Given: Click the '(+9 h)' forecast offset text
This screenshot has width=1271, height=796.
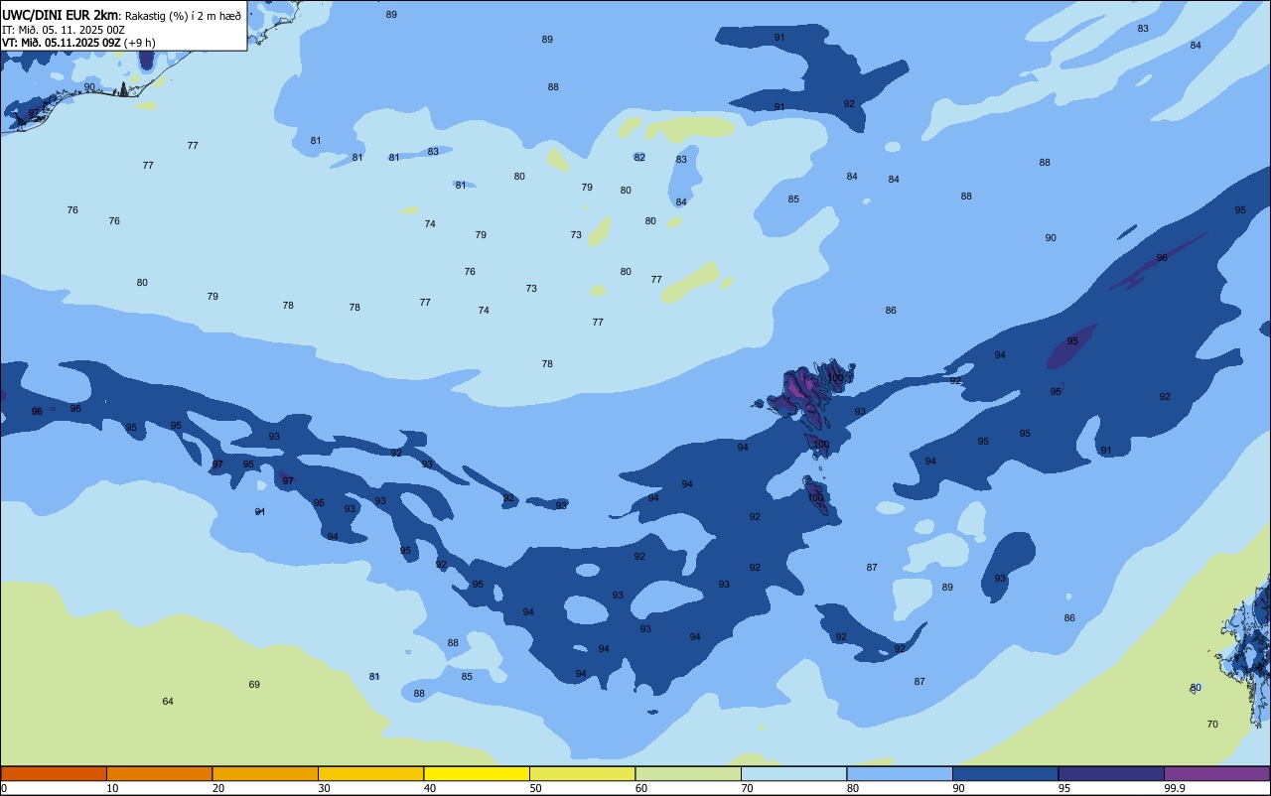Looking at the screenshot, I should click(x=142, y=43).
